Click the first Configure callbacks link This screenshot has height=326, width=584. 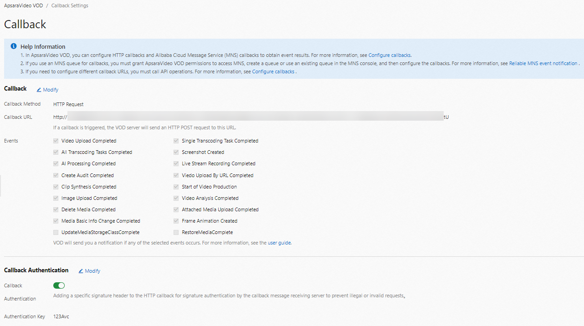(389, 55)
